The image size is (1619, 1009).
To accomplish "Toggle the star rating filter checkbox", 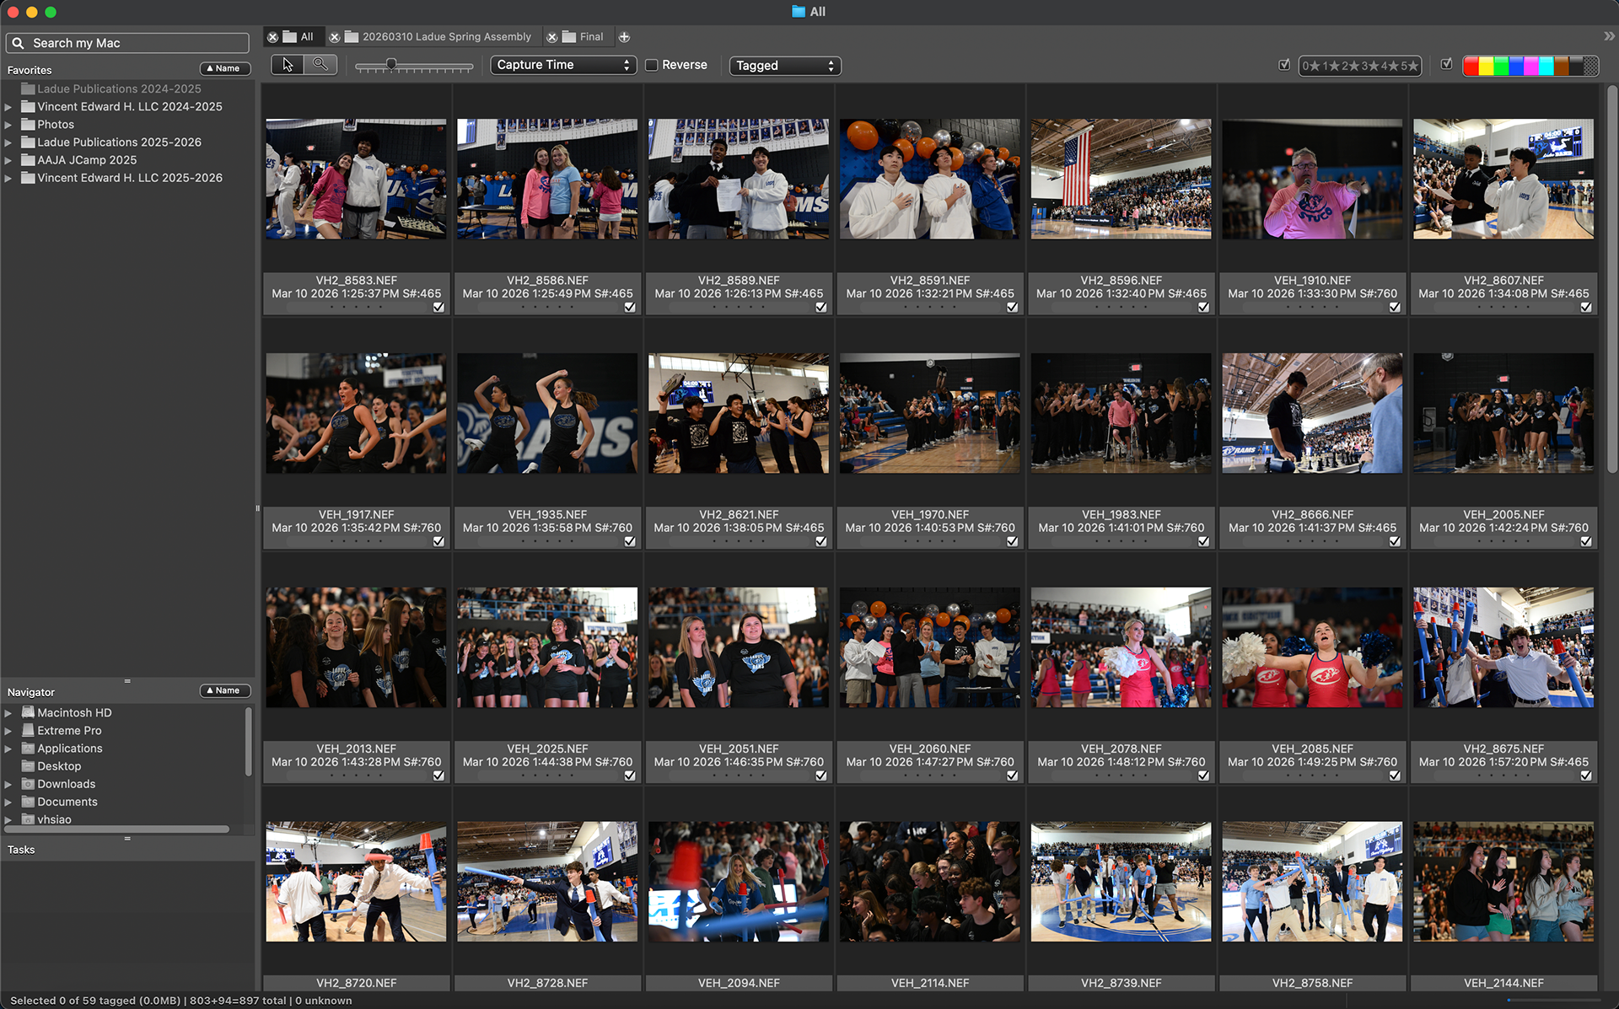I will pyautogui.click(x=1284, y=65).
